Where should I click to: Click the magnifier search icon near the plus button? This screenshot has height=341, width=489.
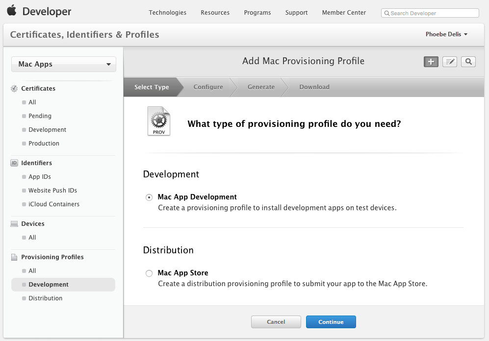pyautogui.click(x=468, y=62)
